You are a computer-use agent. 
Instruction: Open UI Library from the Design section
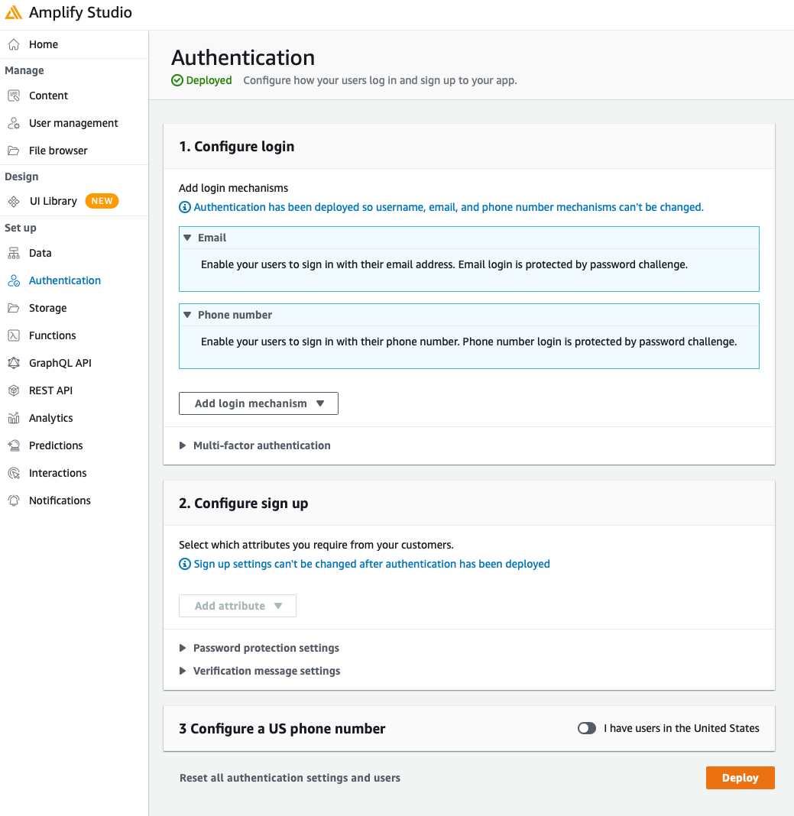tap(53, 201)
